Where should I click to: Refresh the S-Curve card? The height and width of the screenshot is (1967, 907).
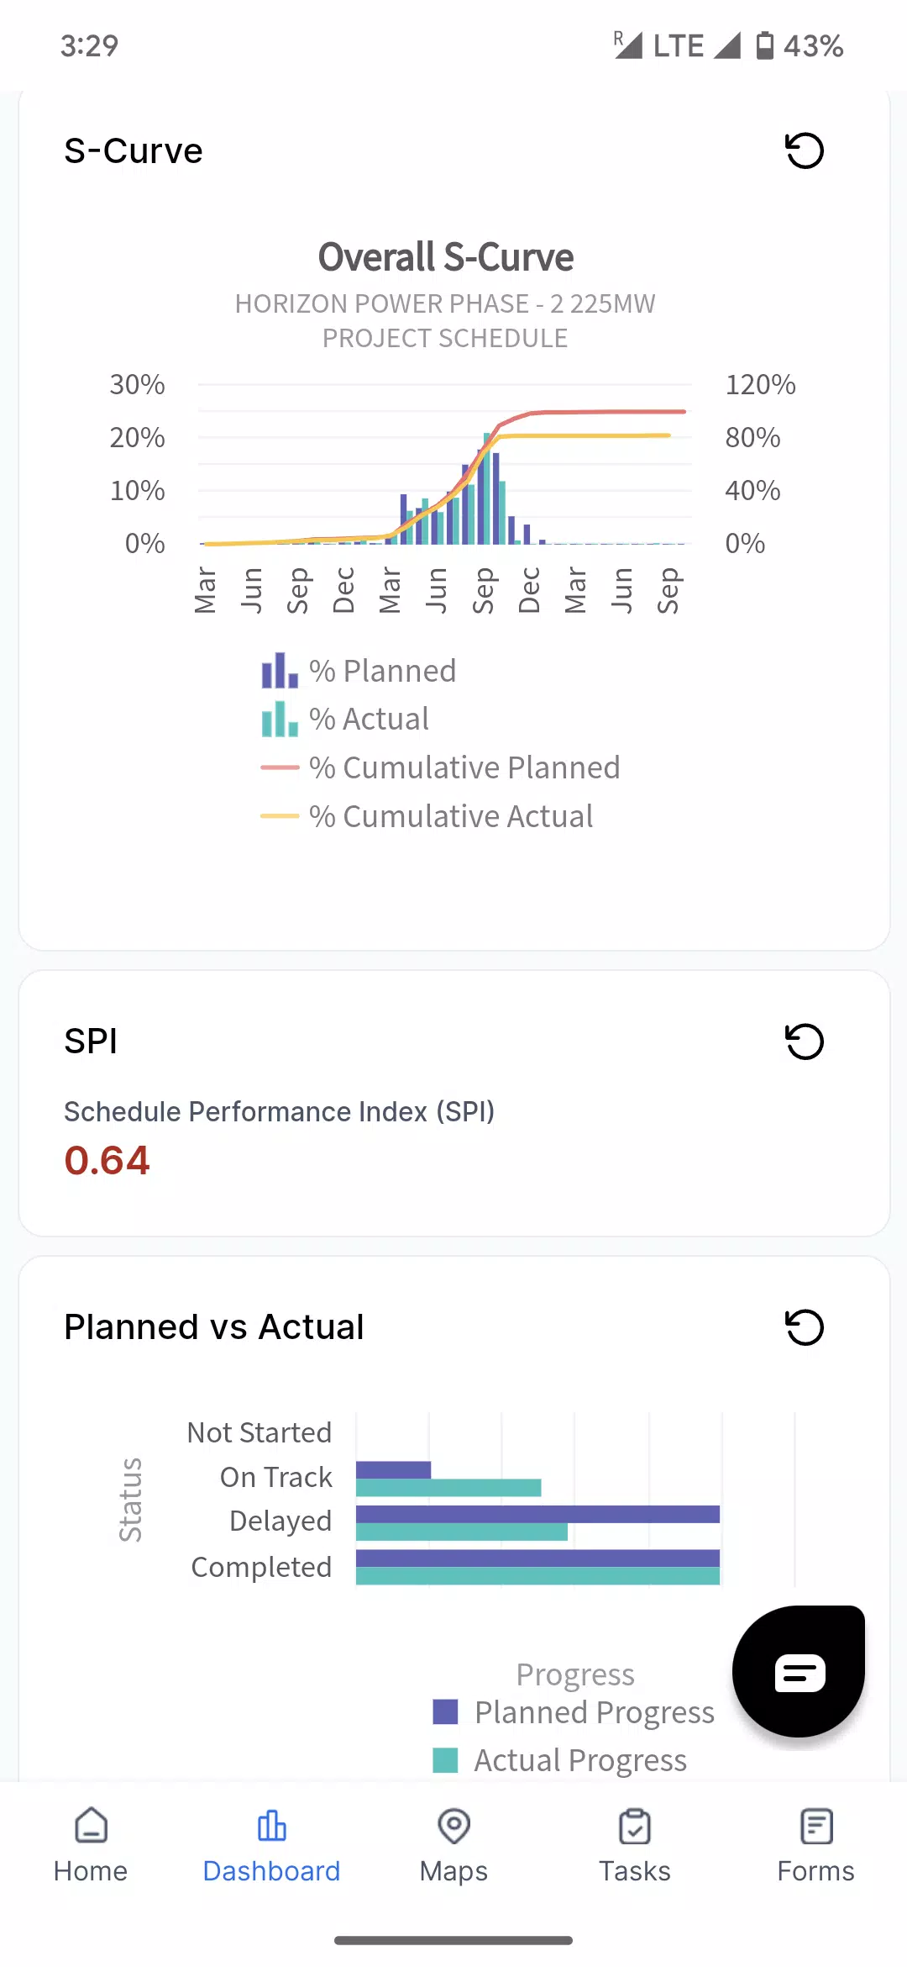[x=804, y=151]
